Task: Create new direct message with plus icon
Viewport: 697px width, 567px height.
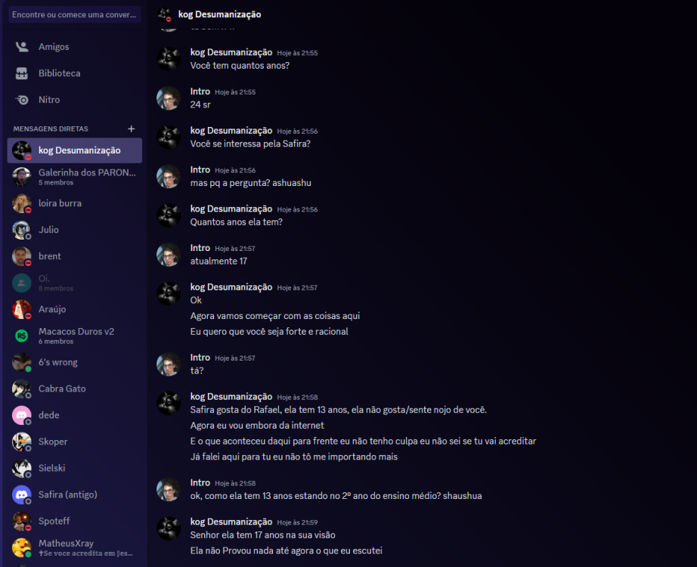Action: [x=131, y=129]
